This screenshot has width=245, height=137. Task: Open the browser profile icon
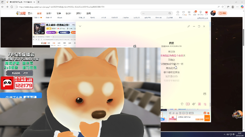click(233, 7)
